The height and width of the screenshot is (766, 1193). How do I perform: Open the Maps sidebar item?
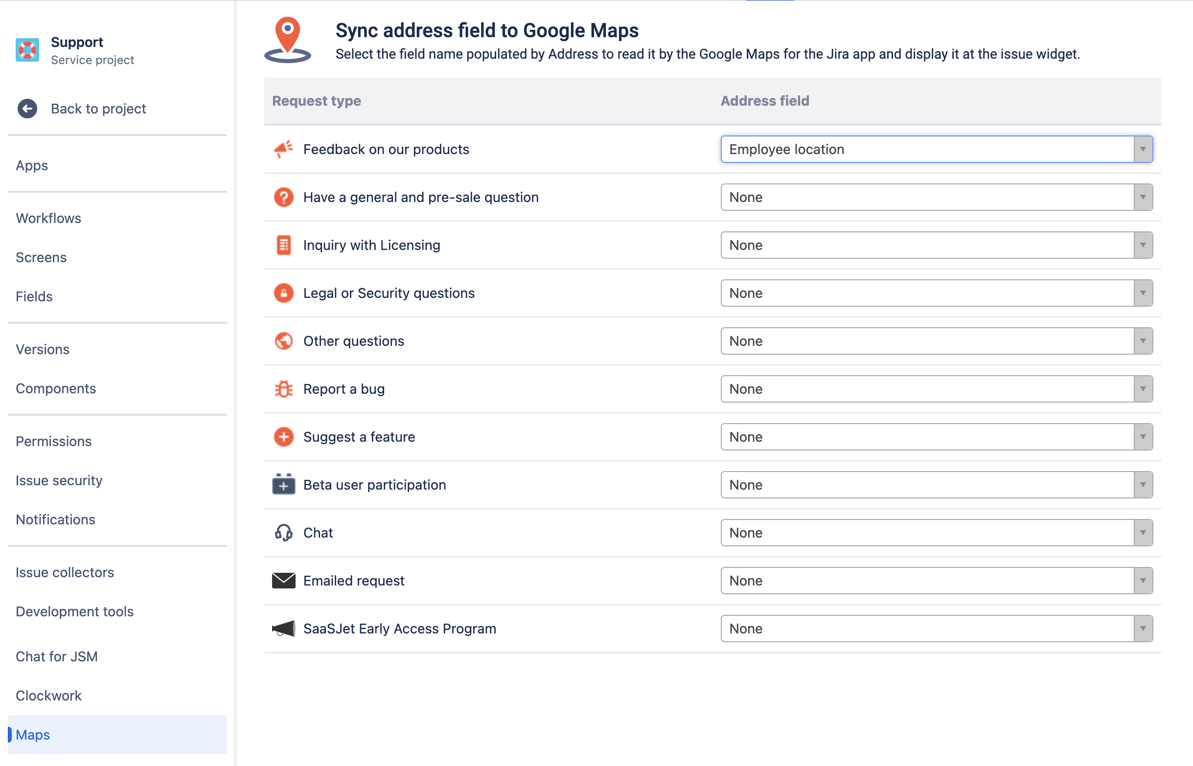click(x=33, y=735)
